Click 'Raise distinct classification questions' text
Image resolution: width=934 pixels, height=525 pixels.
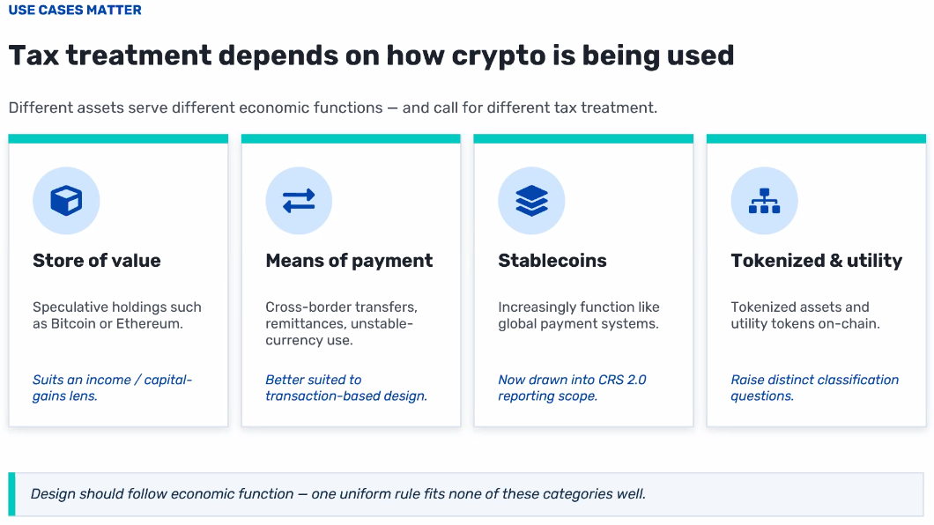click(815, 388)
